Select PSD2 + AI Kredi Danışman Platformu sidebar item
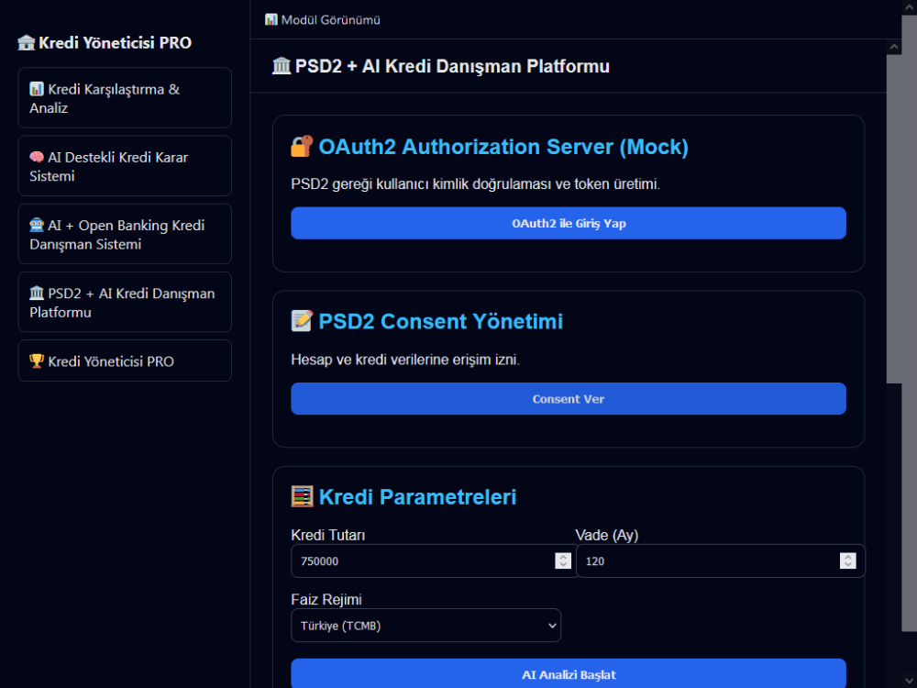 point(125,302)
